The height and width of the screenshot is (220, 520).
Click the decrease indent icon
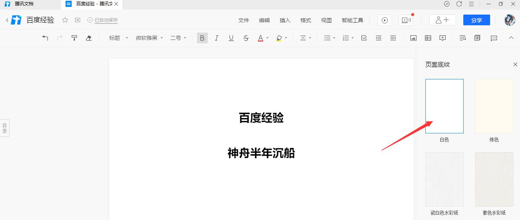[x=379, y=38]
